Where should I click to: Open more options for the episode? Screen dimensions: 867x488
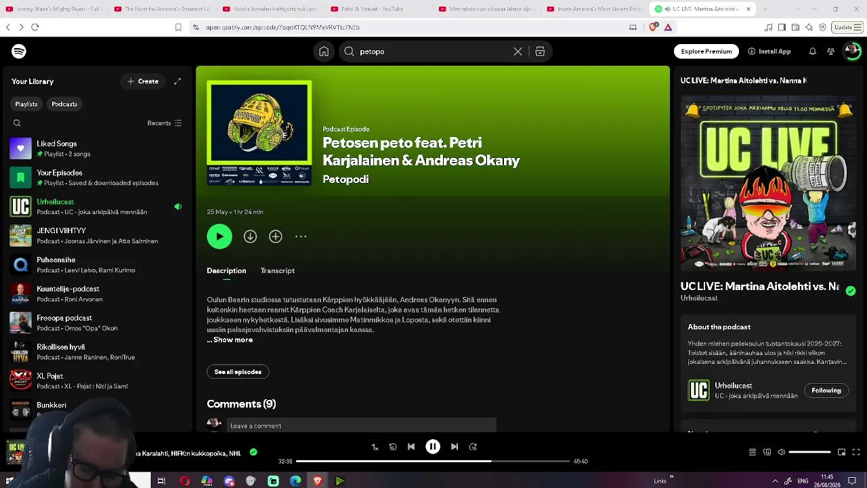pyautogui.click(x=301, y=237)
